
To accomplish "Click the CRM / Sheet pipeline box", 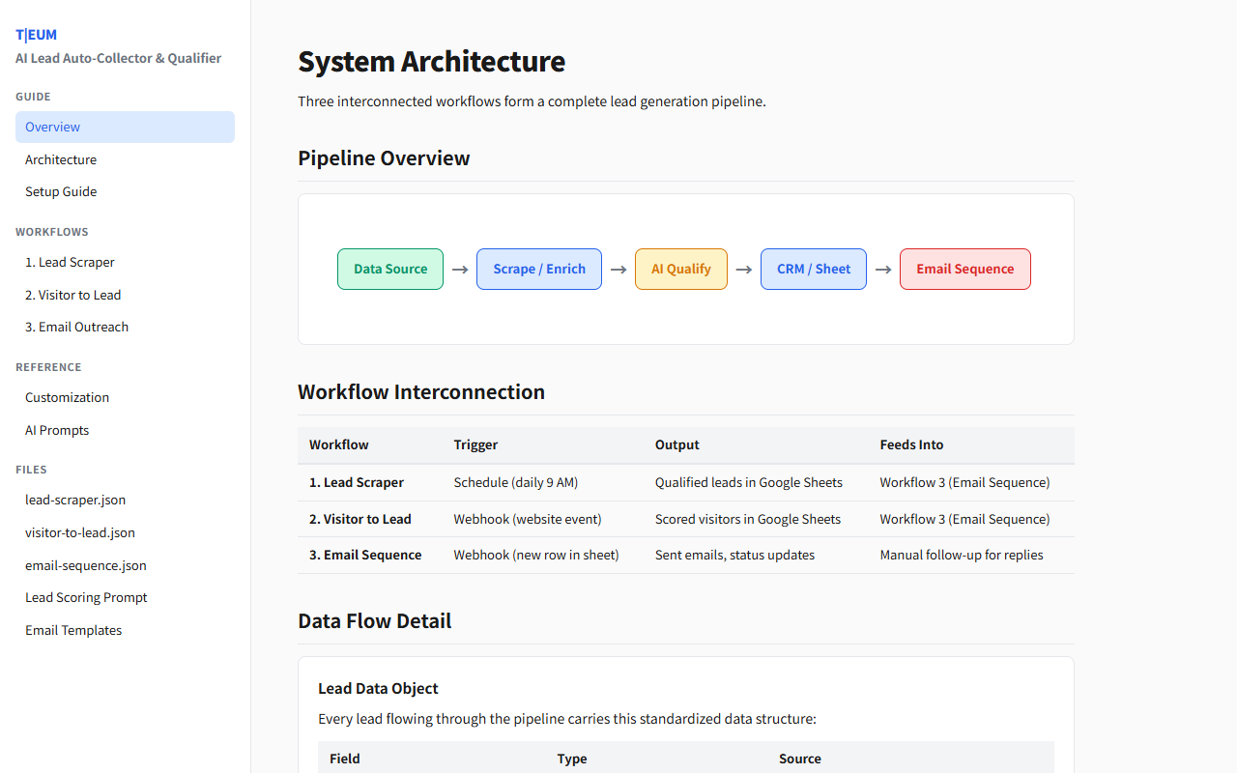I will click(814, 269).
